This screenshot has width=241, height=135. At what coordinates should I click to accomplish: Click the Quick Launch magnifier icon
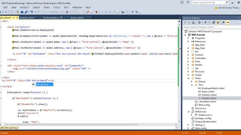(227, 2)
